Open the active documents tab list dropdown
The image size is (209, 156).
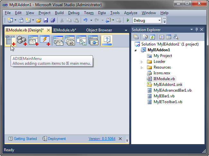126,30
